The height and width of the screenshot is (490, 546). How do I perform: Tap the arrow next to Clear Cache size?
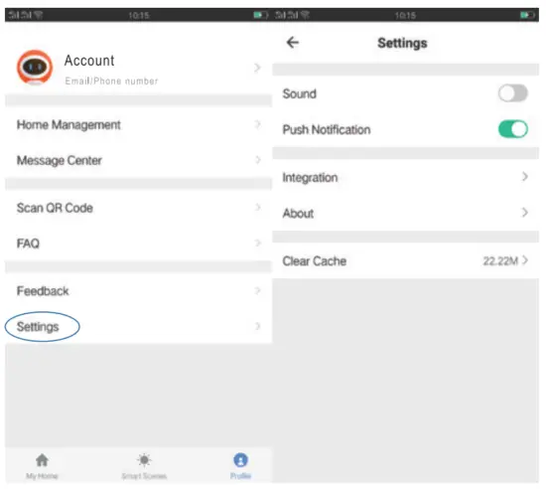point(525,260)
